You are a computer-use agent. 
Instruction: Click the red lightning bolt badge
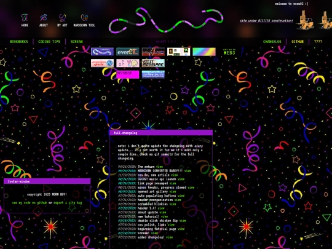[x=153, y=52]
